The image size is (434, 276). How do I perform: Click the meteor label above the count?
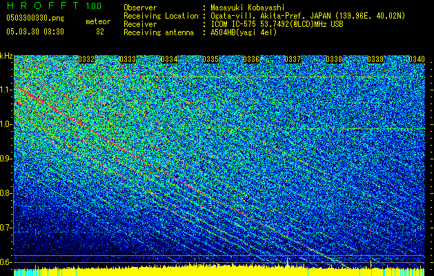pos(98,21)
